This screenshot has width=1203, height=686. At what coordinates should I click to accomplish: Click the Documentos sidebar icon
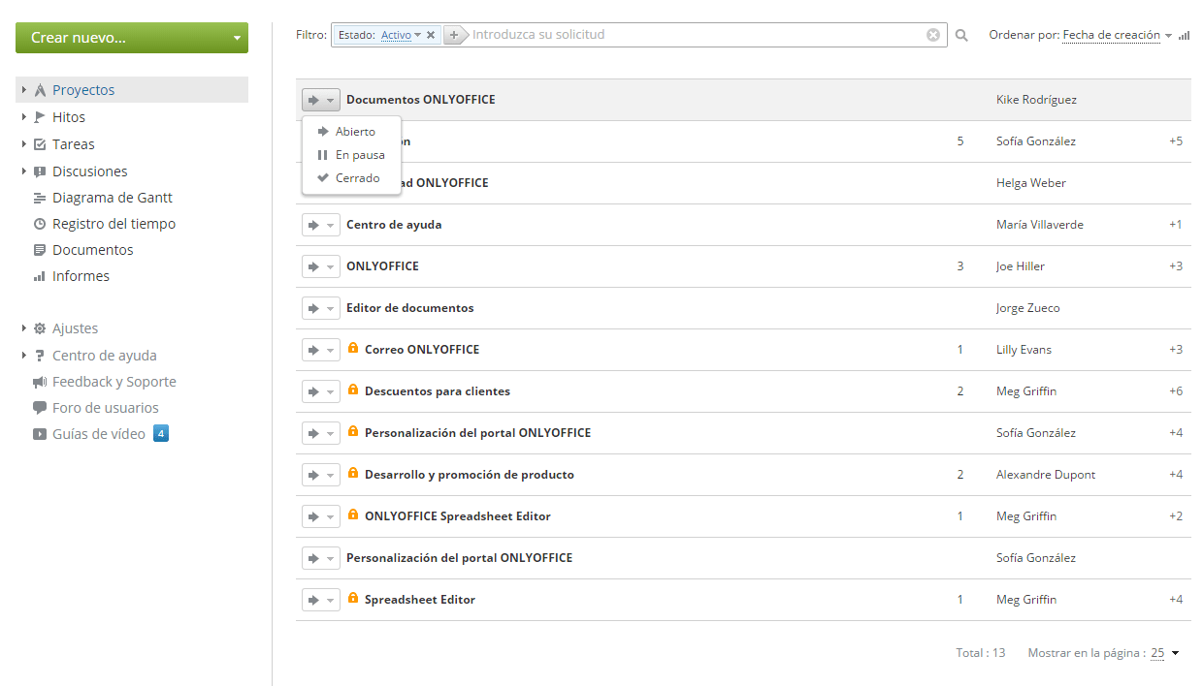[x=40, y=250]
